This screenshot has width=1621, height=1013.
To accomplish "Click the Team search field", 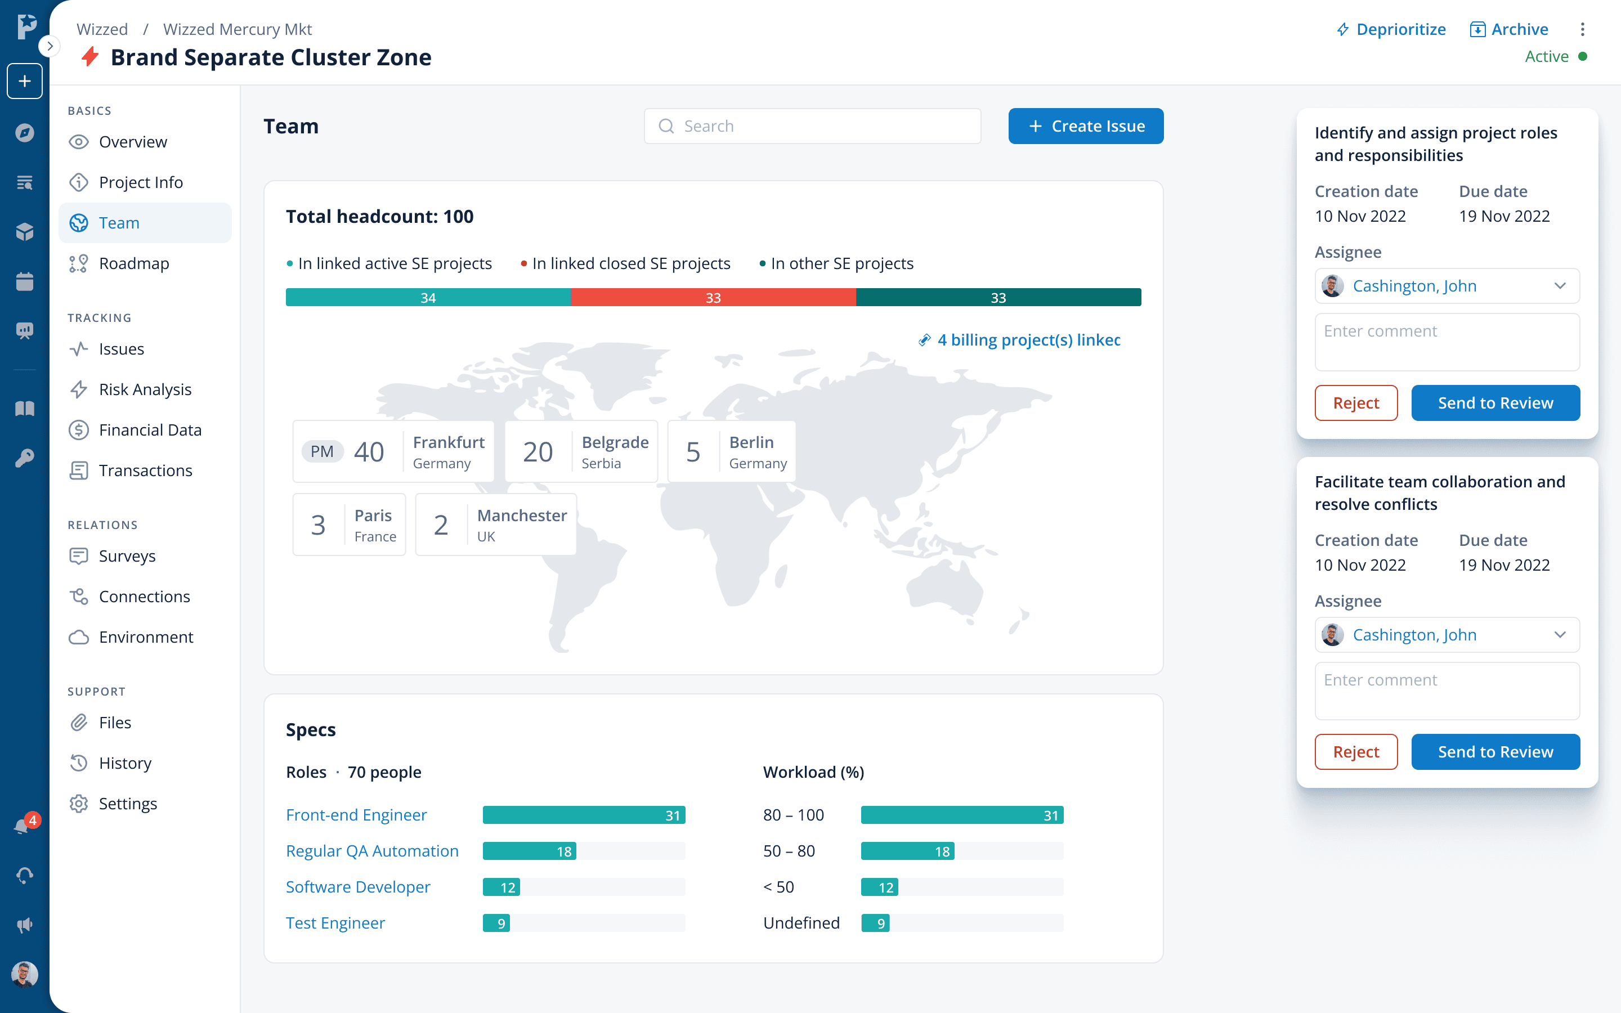I will 812,126.
